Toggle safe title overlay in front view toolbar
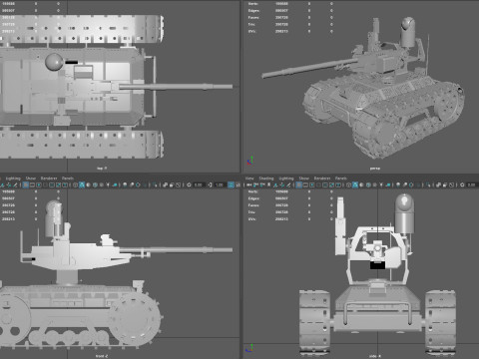Screen dimensions: 479x359 65,184
